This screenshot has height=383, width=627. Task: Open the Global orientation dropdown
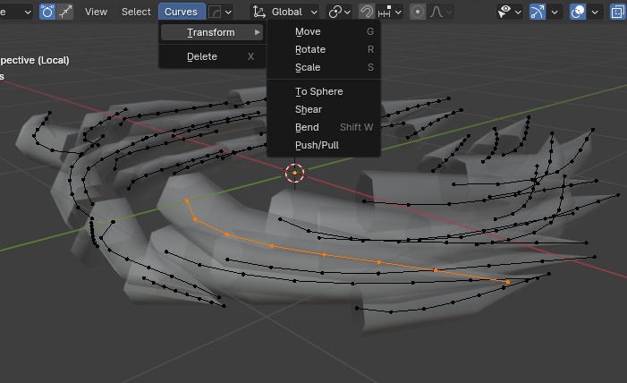coord(284,12)
